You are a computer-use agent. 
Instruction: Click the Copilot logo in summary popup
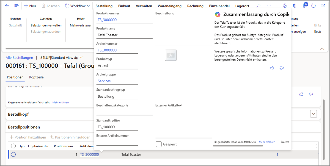[x=218, y=15]
